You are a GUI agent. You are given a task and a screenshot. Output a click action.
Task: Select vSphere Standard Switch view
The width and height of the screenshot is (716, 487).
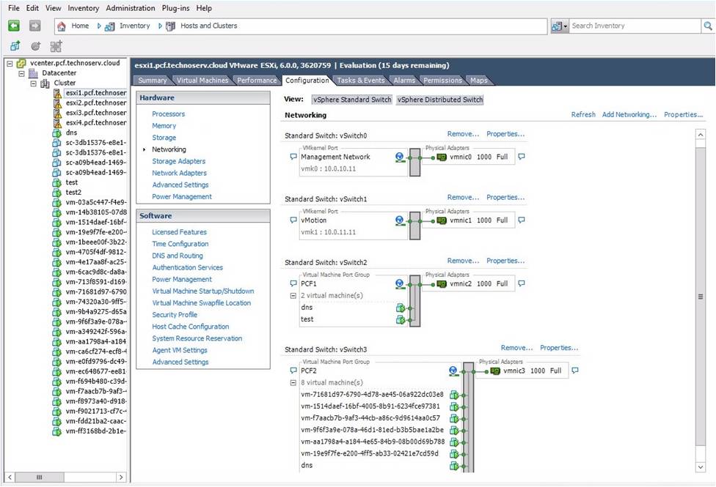(x=351, y=100)
